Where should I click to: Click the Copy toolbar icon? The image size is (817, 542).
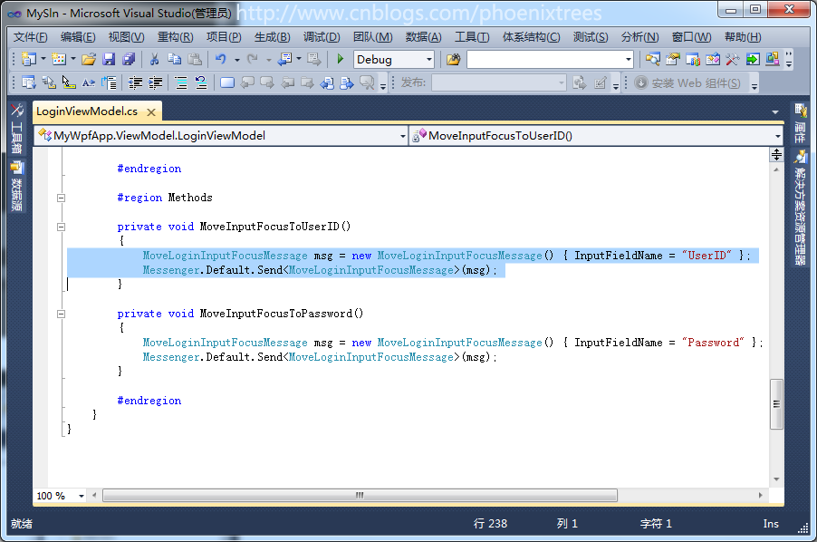point(174,60)
